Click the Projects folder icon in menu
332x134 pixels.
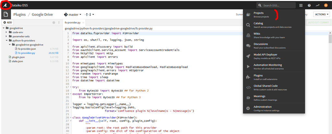click(x=248, y=15)
